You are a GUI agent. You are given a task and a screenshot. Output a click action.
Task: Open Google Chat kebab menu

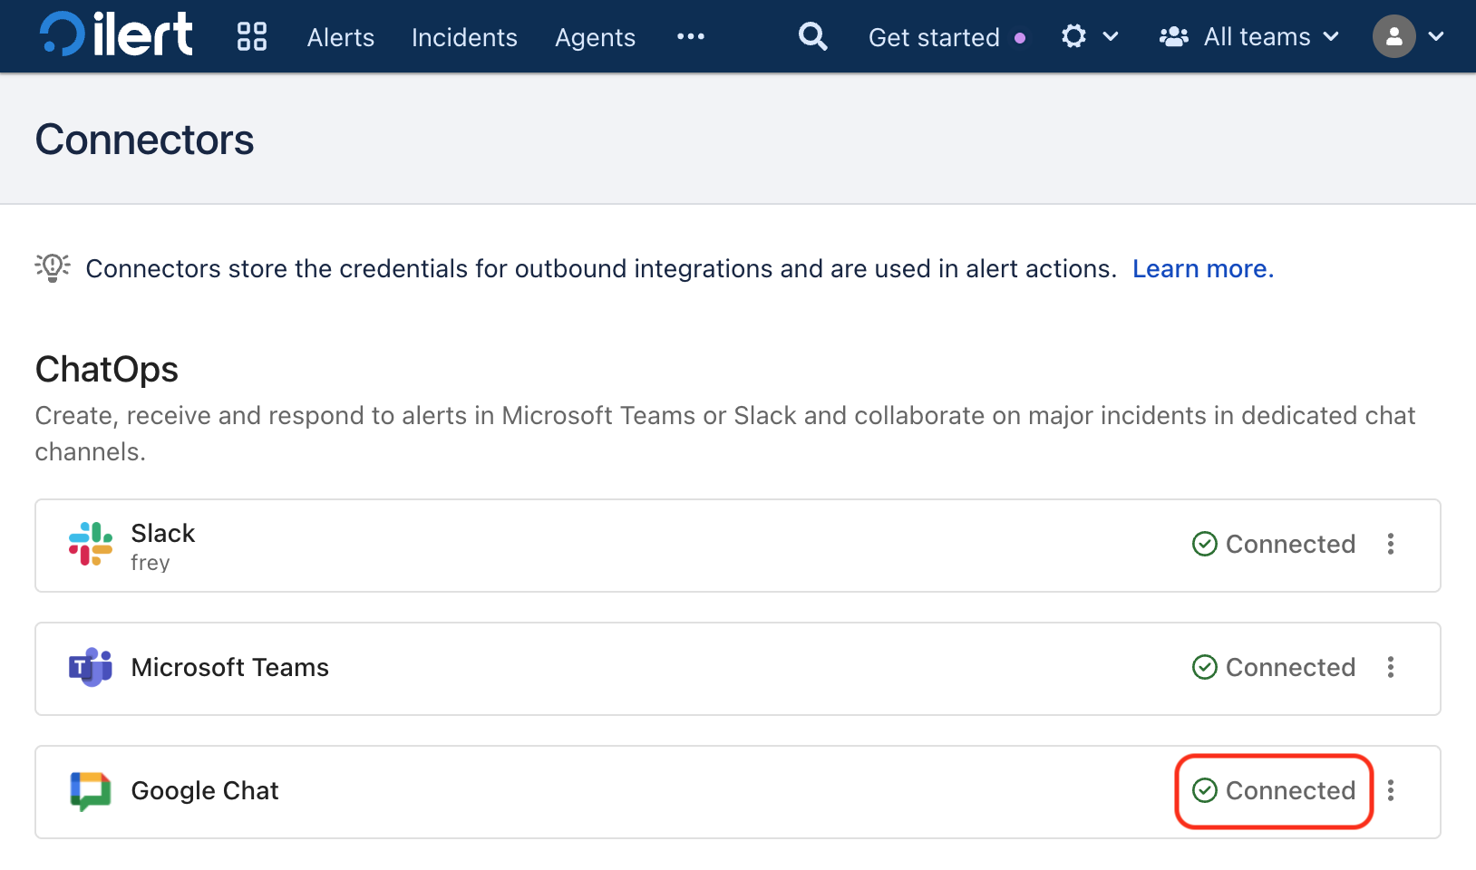[x=1391, y=791]
